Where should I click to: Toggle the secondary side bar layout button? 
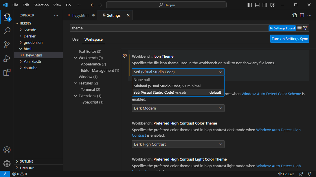tap(265, 5)
